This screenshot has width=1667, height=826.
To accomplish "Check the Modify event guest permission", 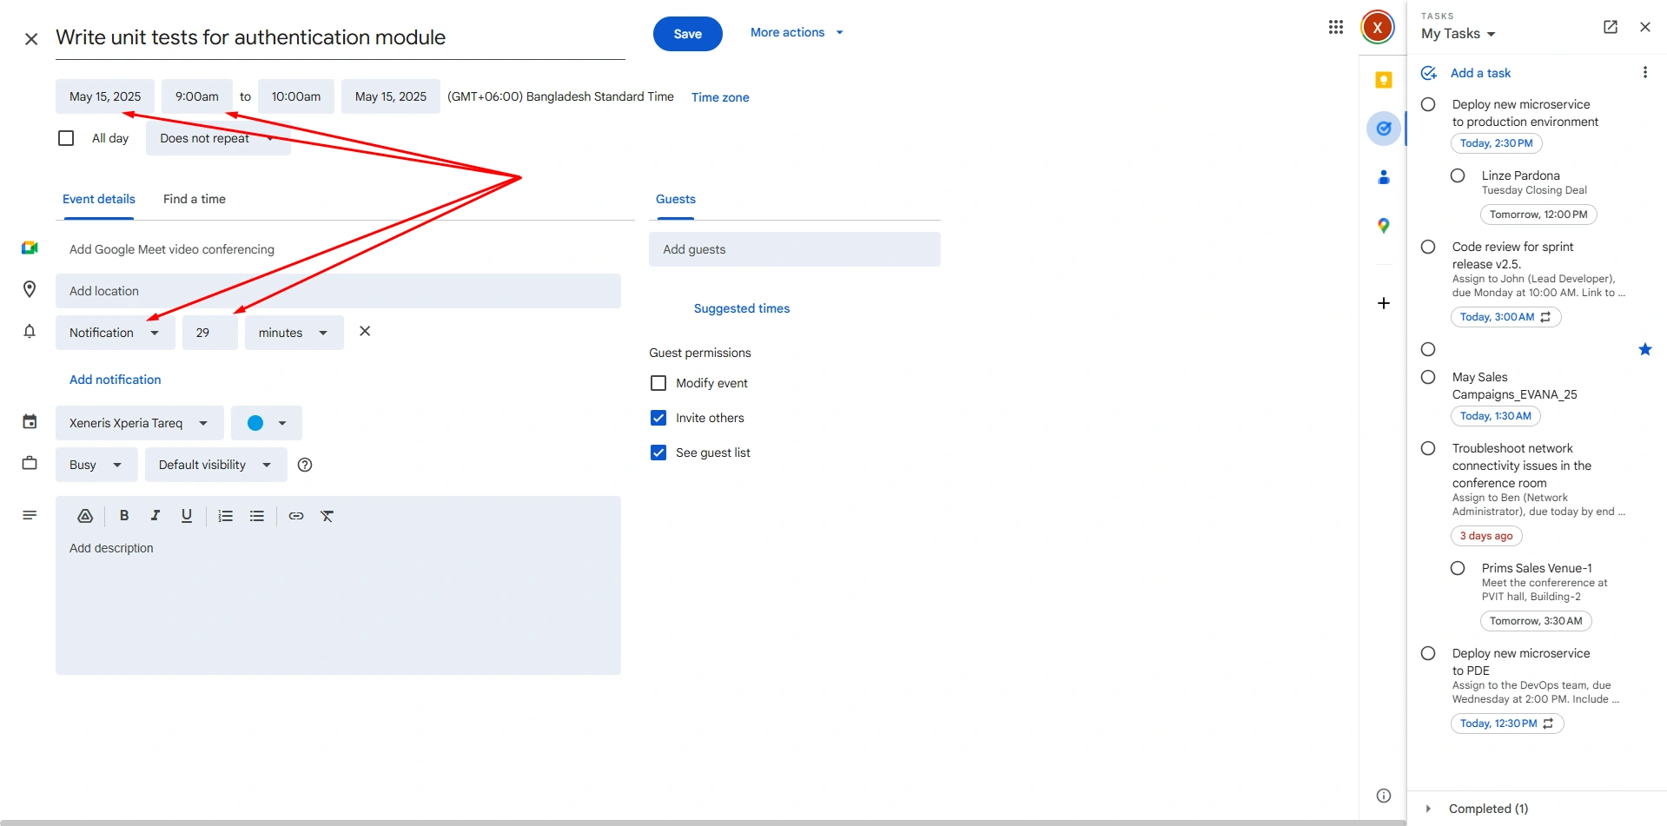I will coord(658,383).
